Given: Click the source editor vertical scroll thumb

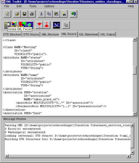Looking at the screenshot, I should pyautogui.click(x=135, y=70).
